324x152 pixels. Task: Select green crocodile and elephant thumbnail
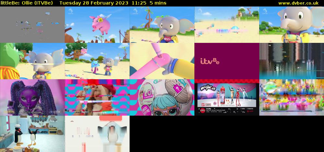click(32, 61)
